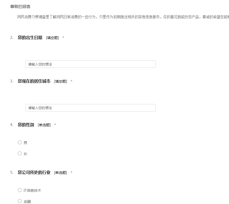Pick the 金融 radio button circle
This screenshot has height=204, width=229.
(x=20, y=201)
